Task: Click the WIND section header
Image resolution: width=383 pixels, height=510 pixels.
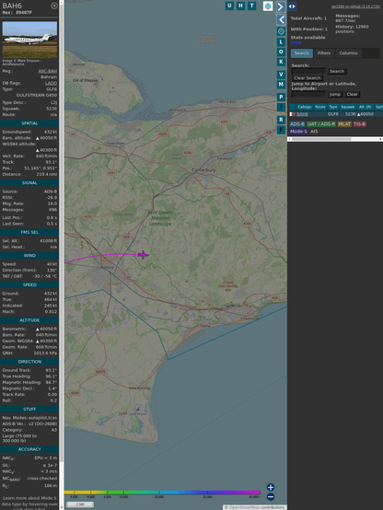Action: click(x=29, y=256)
